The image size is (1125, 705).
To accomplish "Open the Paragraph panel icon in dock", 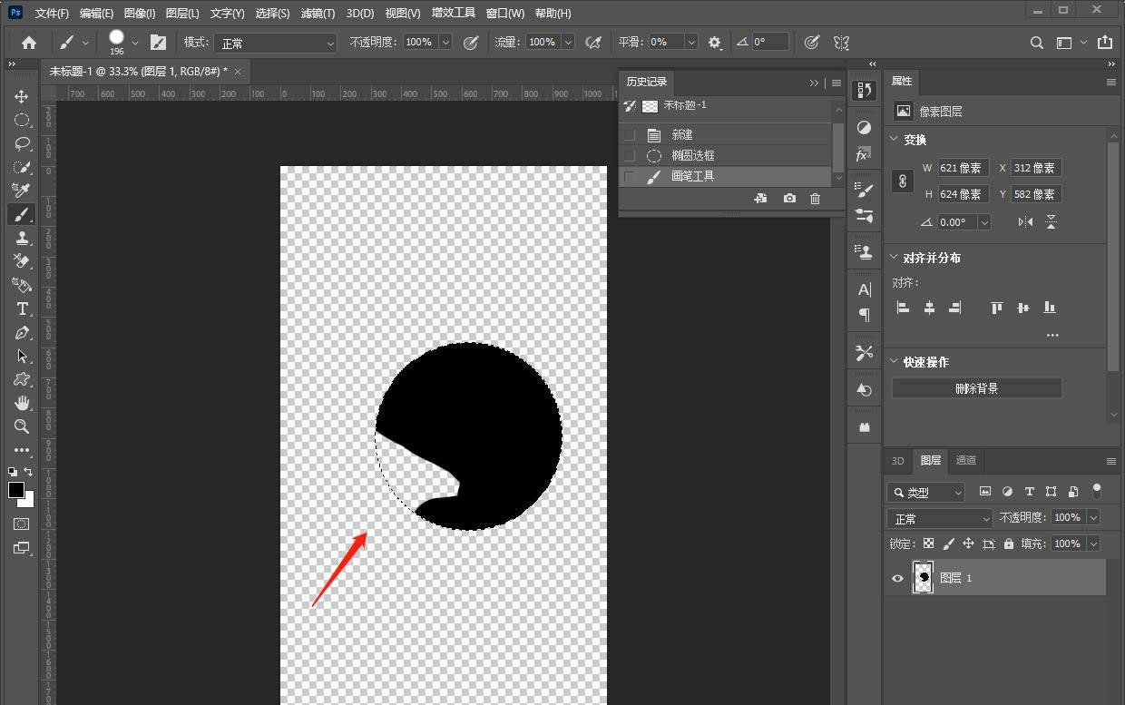I will coord(864,315).
